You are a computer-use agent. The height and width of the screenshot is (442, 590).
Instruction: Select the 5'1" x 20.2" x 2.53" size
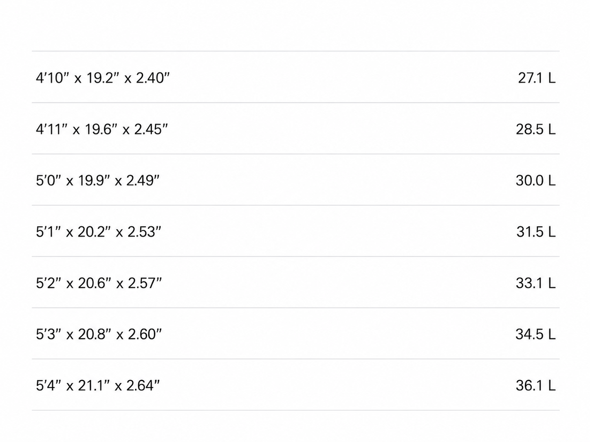pos(99,232)
